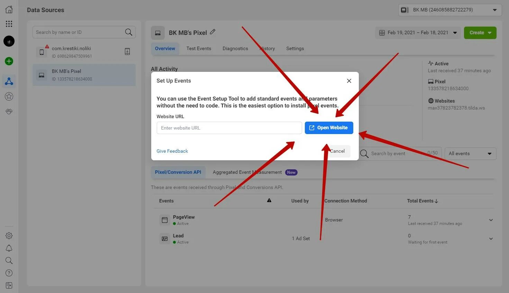
Task: Open the help question mark icon
Action: (9, 273)
